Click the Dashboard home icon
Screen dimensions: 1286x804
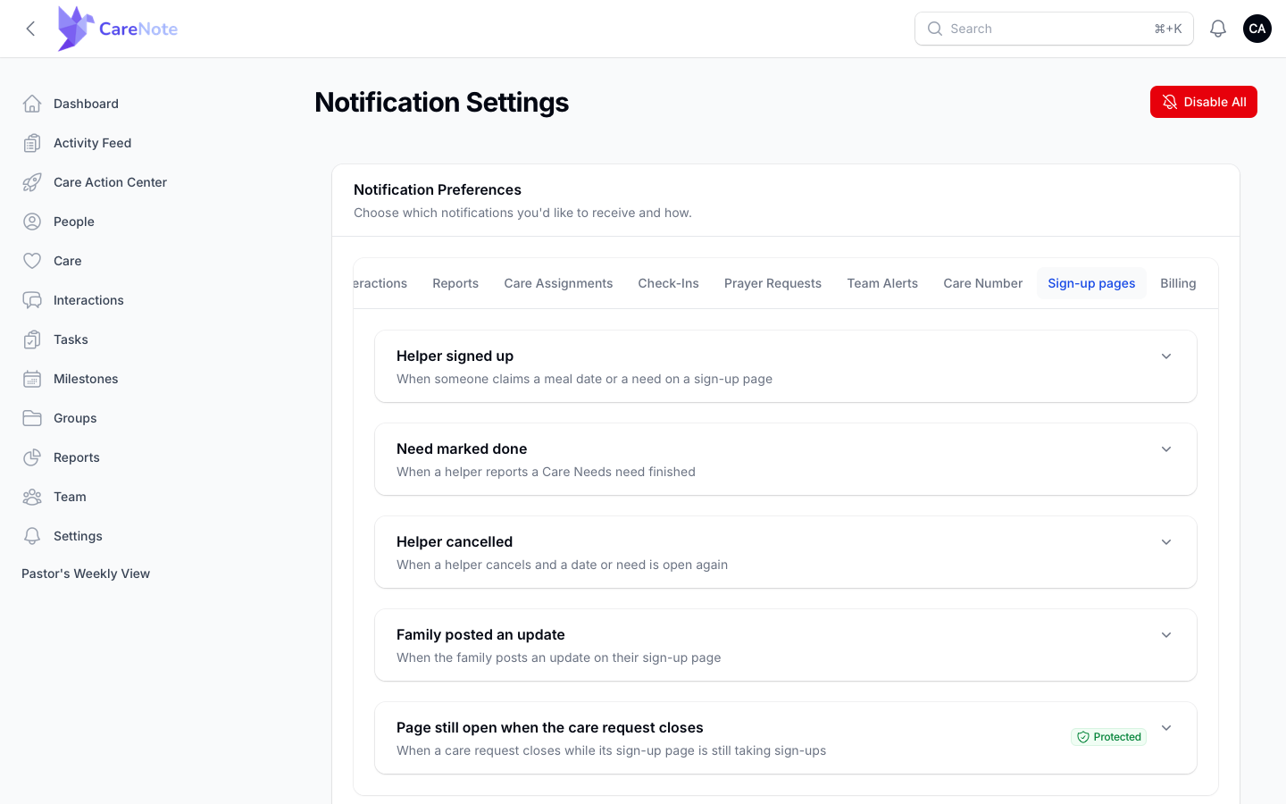click(x=32, y=104)
